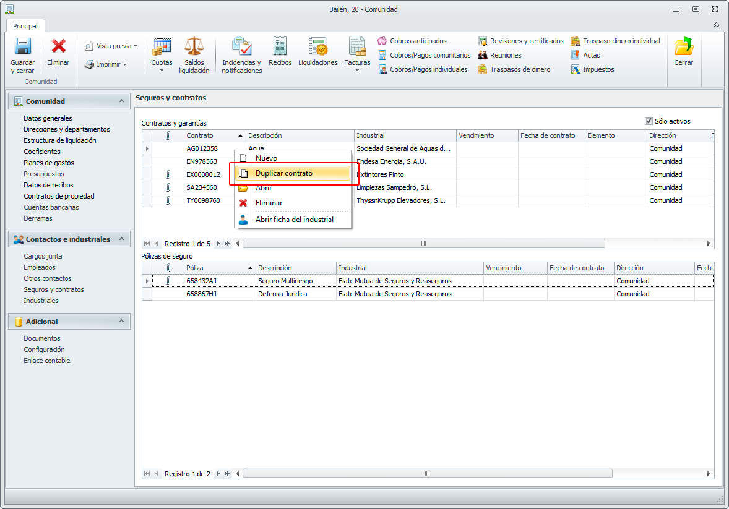Screen dimensions: 729x509
Task: Select Seguro Multiriesgo description cell
Action: pyautogui.click(x=296, y=281)
